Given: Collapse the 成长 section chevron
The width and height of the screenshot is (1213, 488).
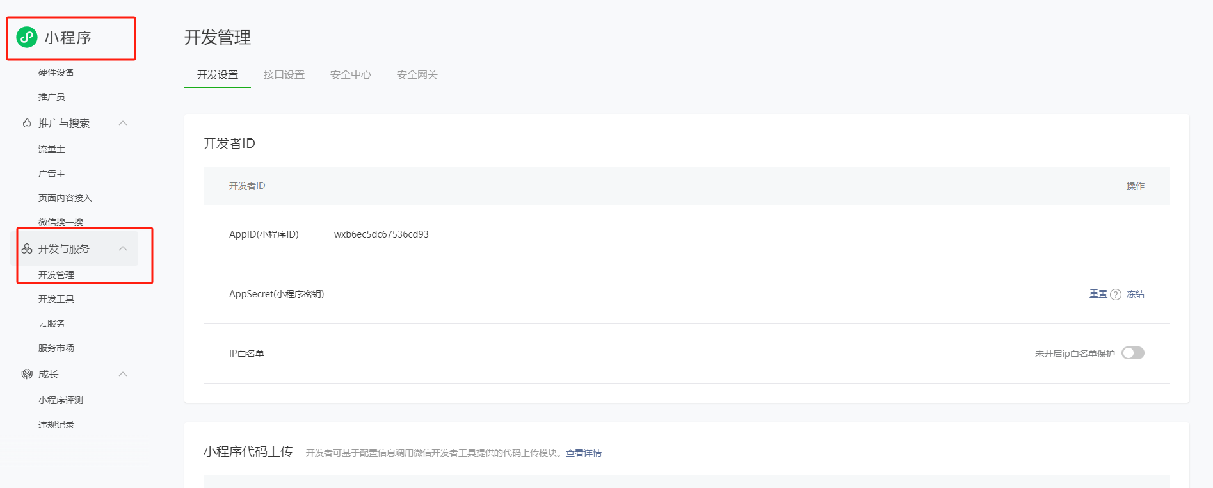Looking at the screenshot, I should pyautogui.click(x=123, y=374).
